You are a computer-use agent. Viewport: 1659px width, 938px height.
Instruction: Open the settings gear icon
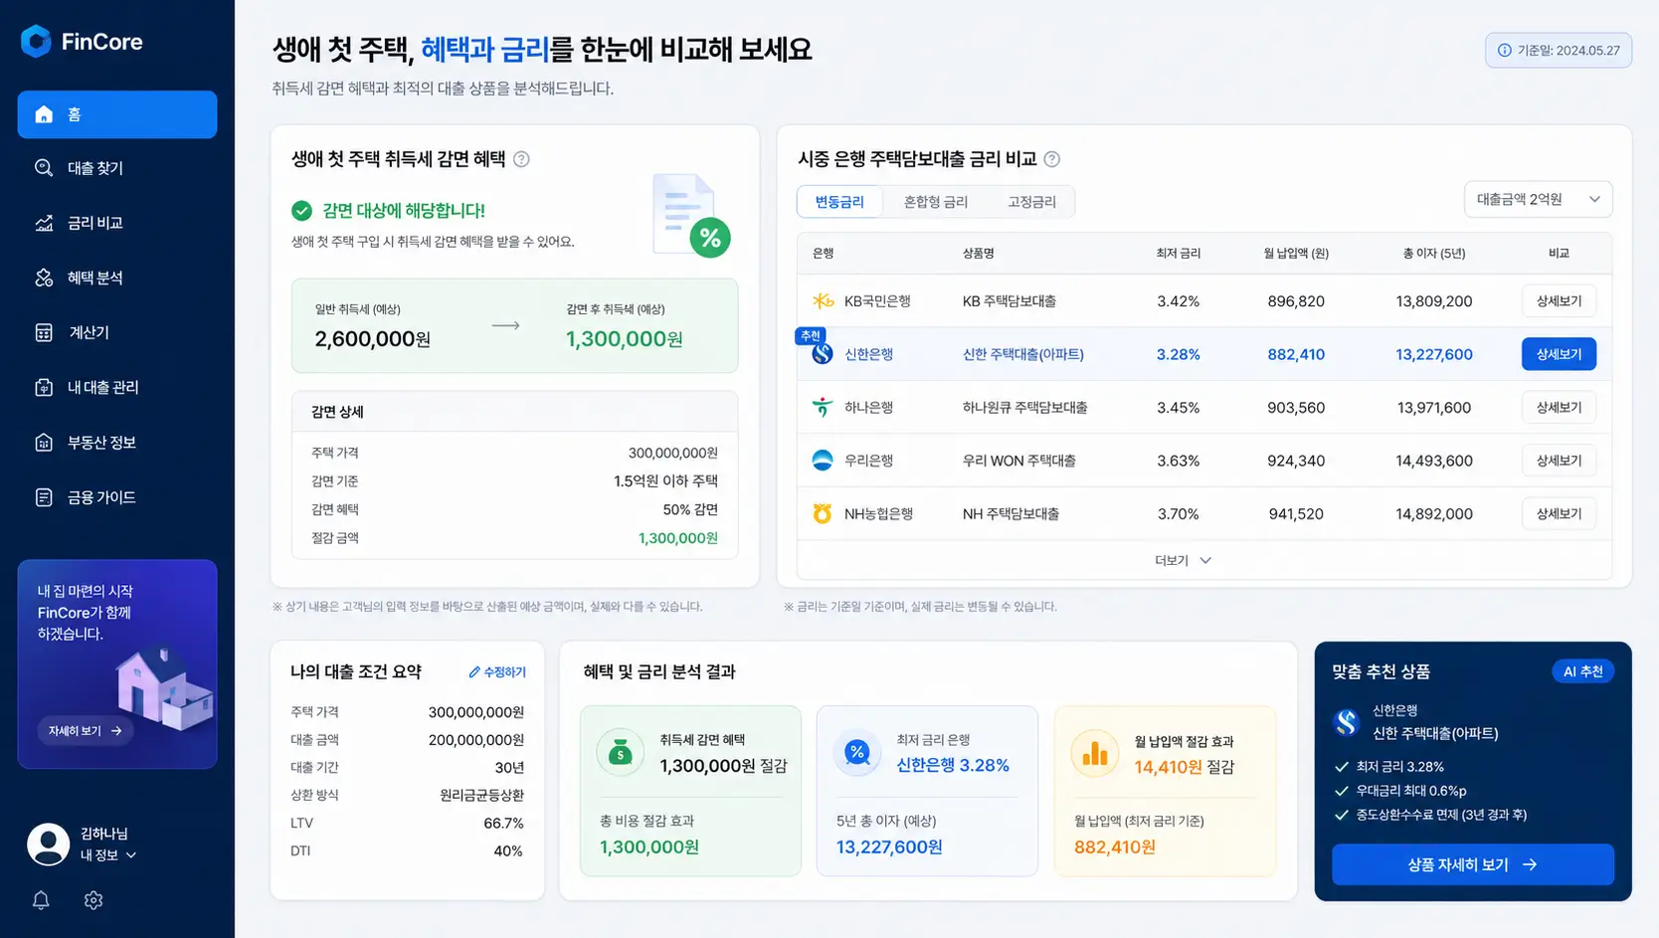click(93, 900)
